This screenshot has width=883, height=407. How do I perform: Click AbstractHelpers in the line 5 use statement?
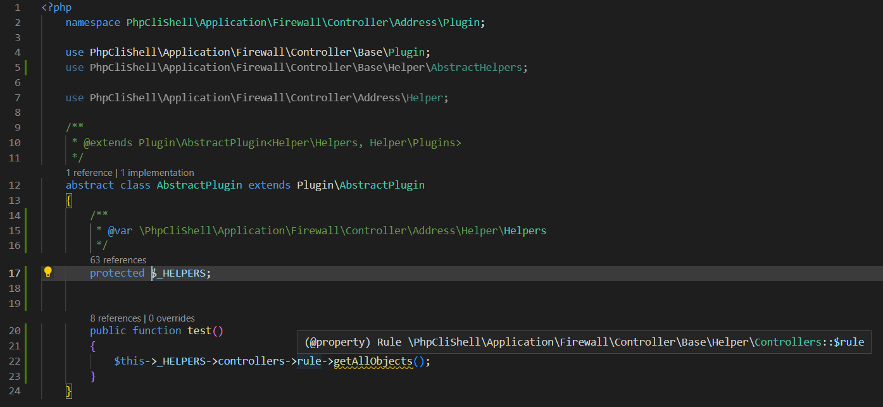click(476, 67)
